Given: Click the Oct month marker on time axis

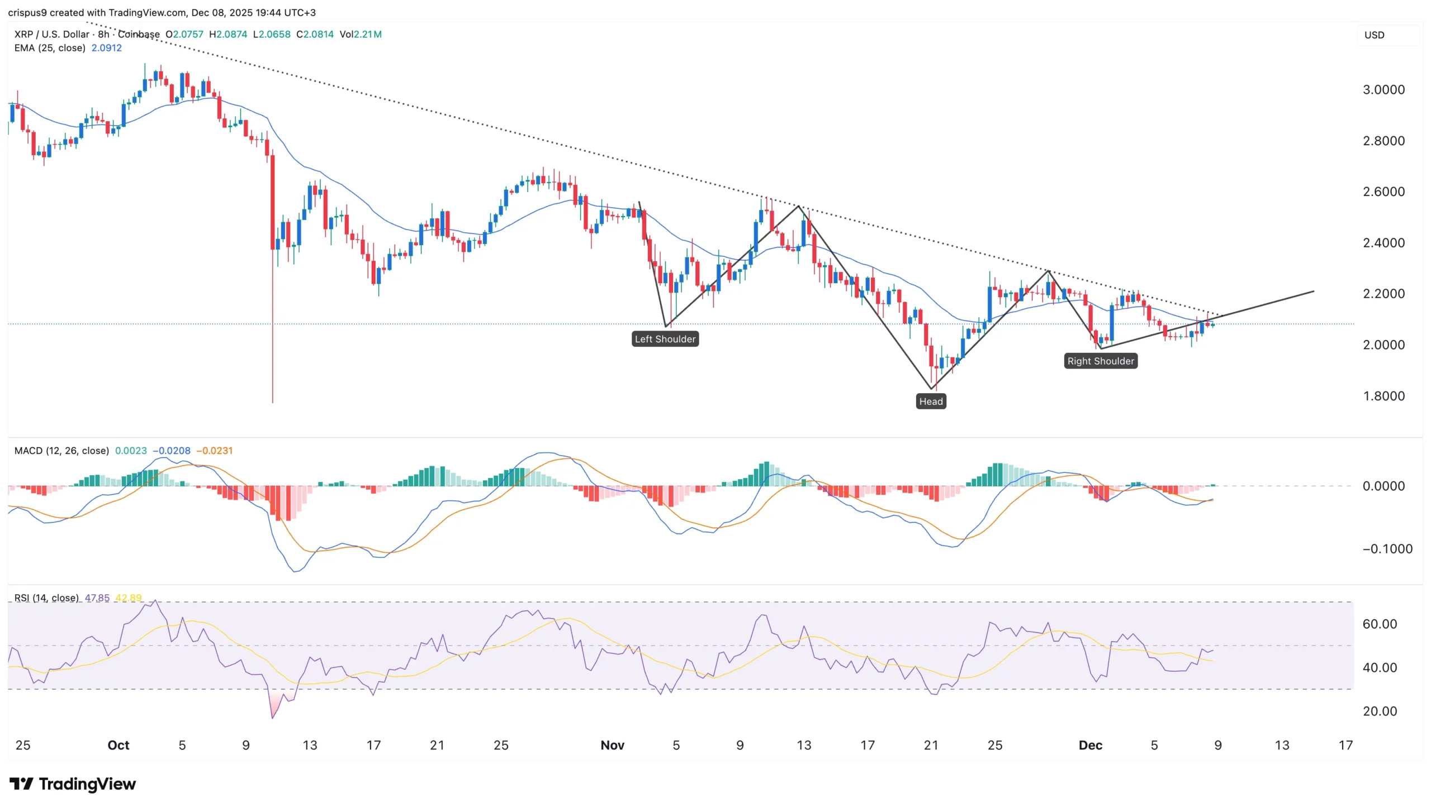Looking at the screenshot, I should (118, 745).
